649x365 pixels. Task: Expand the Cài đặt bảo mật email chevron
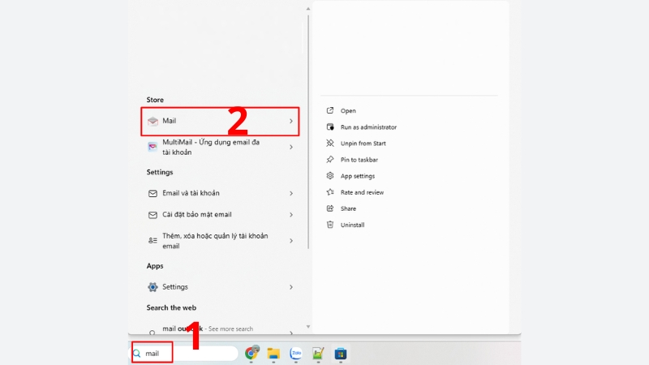point(291,215)
